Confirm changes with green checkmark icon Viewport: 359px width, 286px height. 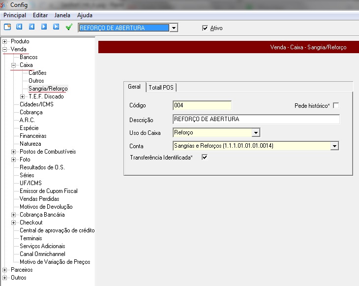pyautogui.click(x=69, y=27)
